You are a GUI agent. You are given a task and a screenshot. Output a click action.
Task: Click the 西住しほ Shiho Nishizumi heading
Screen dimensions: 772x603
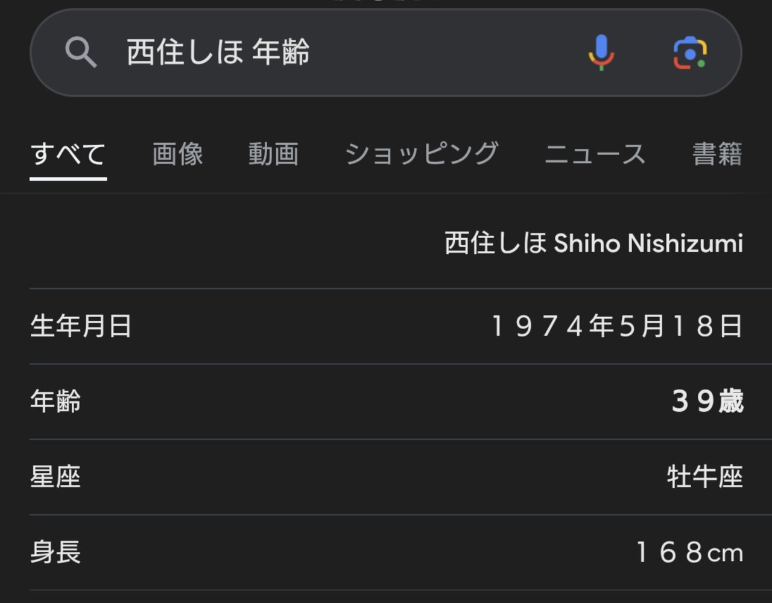click(593, 244)
